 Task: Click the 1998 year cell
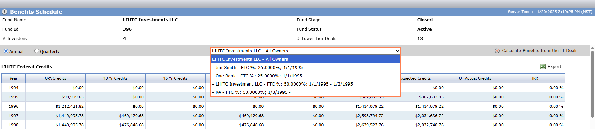[x=13, y=125]
